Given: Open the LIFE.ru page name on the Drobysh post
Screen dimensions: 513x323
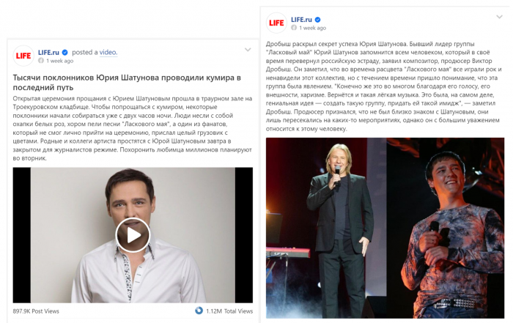Looking at the screenshot, I should pyautogui.click(x=301, y=20).
